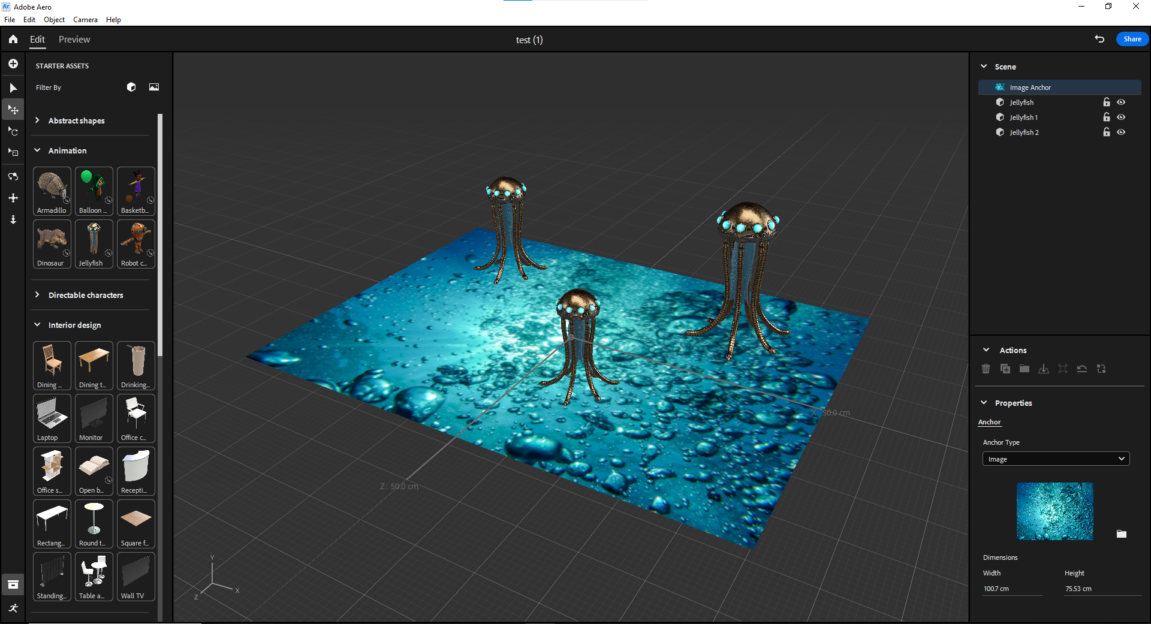Filter starter assets by images
Screen dimensions: 1151x624
pyautogui.click(x=154, y=87)
